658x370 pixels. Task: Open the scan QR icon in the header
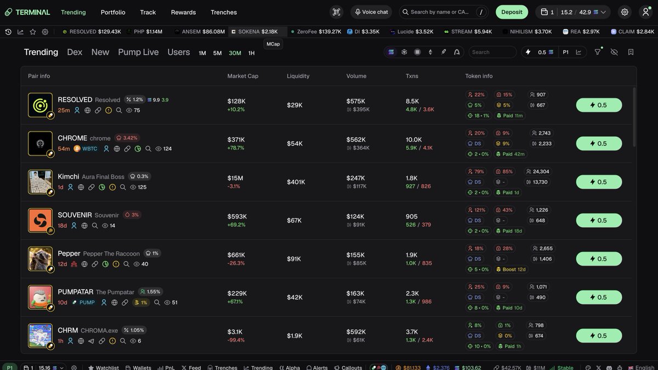pyautogui.click(x=336, y=12)
